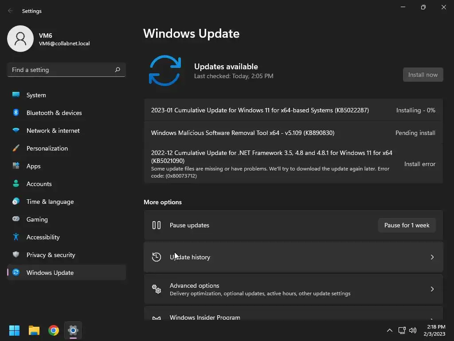This screenshot has height=341, width=454.
Task: Click the Gaming controller icon
Action: click(16, 219)
